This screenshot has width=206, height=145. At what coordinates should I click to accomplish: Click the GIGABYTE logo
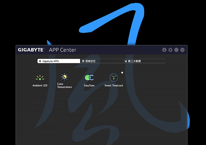click(31, 50)
